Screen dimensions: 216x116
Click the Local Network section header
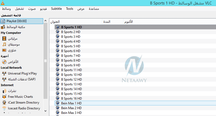pos(11,68)
